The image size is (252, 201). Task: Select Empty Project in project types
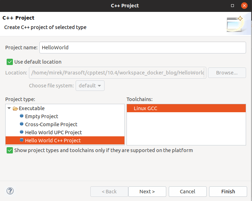pos(41,116)
